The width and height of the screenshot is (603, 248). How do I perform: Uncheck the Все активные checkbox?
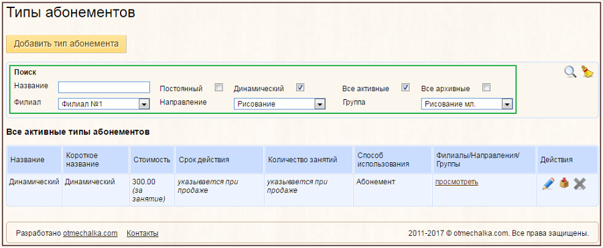(405, 87)
